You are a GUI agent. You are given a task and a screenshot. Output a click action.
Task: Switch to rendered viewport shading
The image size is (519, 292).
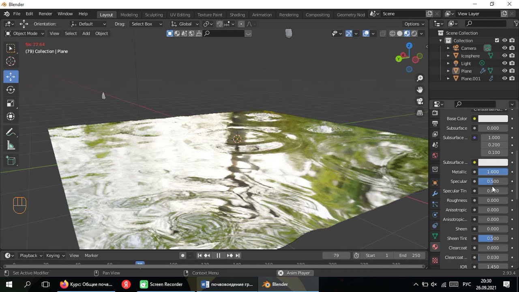pyautogui.click(x=414, y=34)
